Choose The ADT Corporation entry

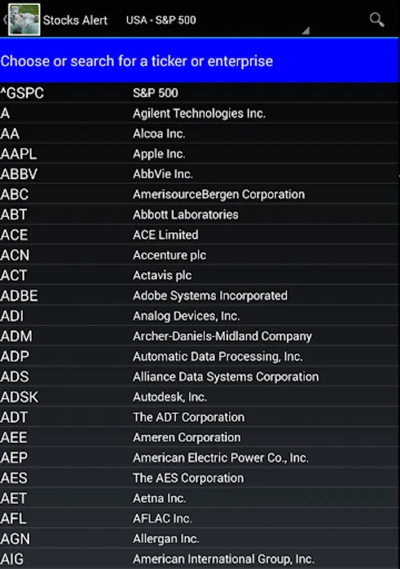click(200, 417)
